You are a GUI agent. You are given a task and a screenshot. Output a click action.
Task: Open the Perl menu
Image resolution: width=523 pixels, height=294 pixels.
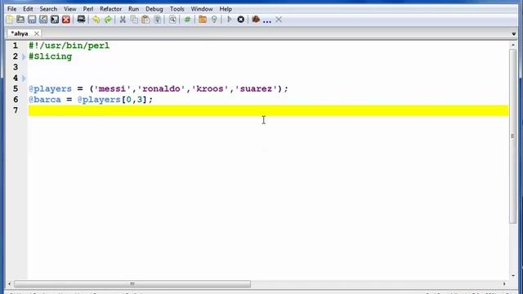(x=88, y=9)
